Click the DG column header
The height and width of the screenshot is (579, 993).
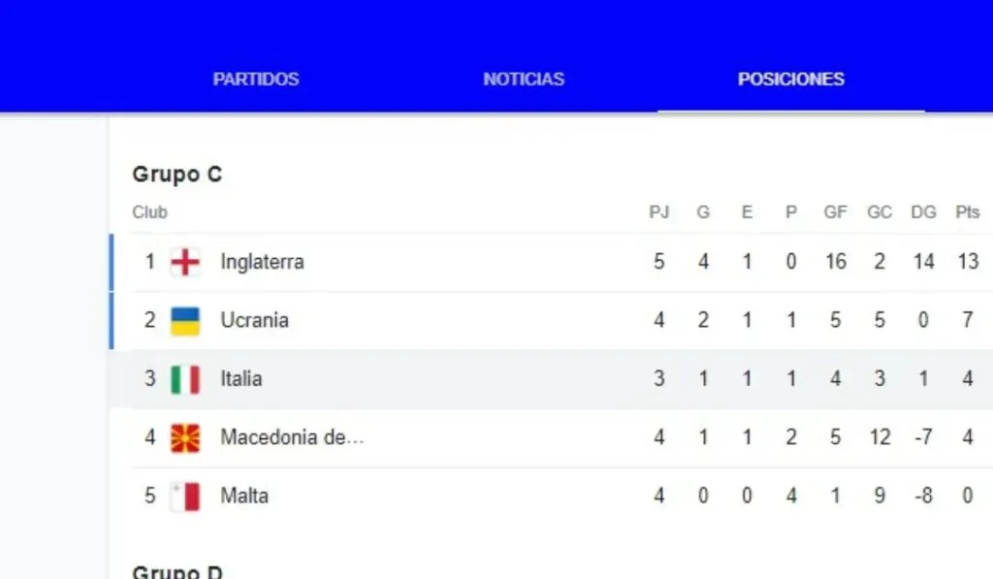click(x=923, y=212)
